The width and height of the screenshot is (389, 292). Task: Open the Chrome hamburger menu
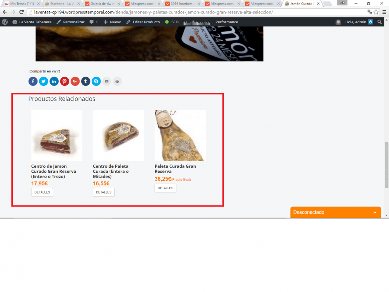384,12
